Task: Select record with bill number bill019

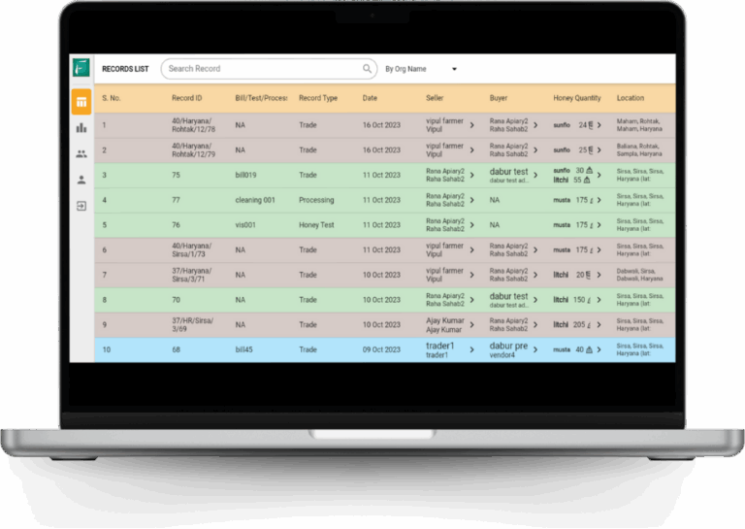Action: pyautogui.click(x=249, y=176)
